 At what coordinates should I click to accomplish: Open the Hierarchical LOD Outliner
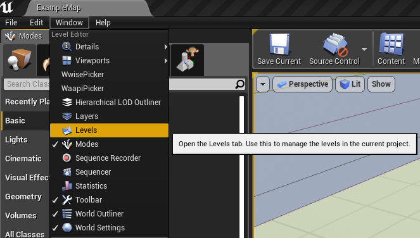(x=110, y=103)
